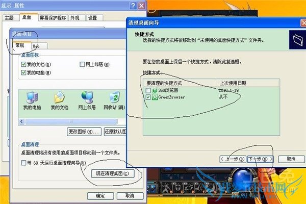The image size is (306, 204).
Task: Enable 每 60 天运行桌面清理向导 checkbox
Action: pos(23,163)
